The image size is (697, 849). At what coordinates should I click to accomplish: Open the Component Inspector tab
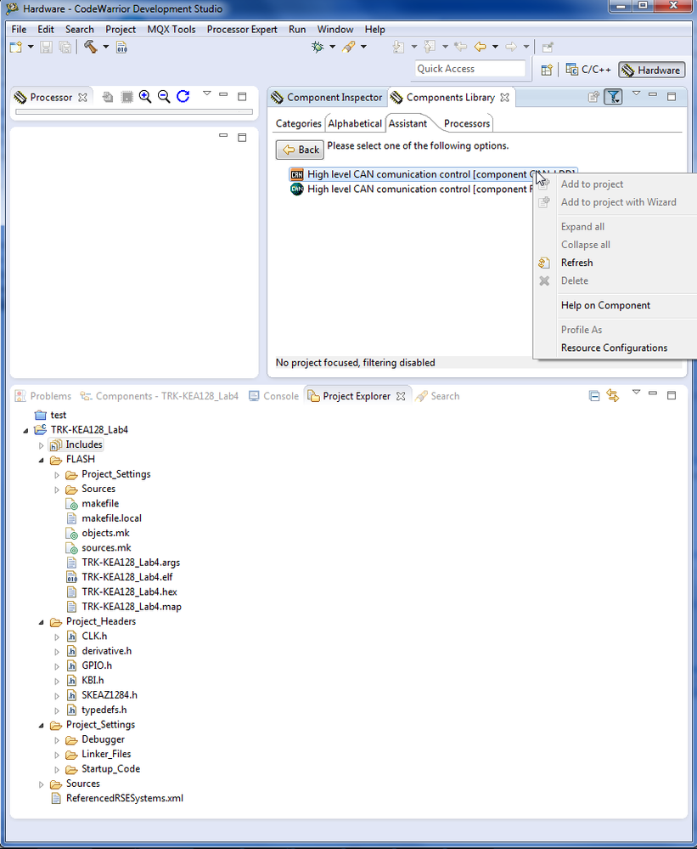tap(327, 98)
